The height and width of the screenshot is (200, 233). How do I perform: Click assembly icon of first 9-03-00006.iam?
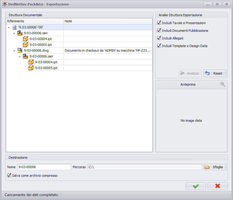[x=20, y=33]
